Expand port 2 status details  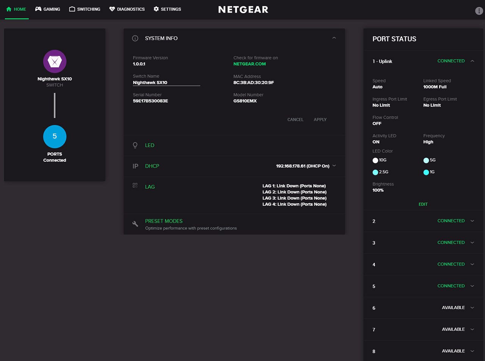coord(472,221)
